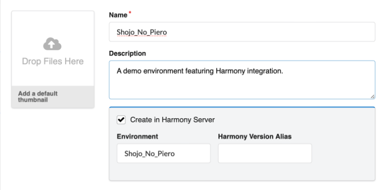Focus the Description text area
Viewport: 383px width, 190px height.
242,80
